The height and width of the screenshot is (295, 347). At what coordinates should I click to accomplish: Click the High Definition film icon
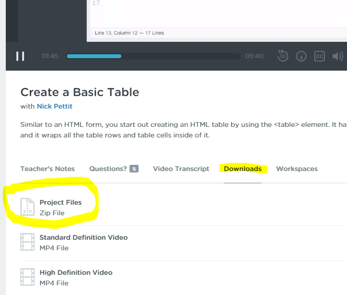point(27,277)
